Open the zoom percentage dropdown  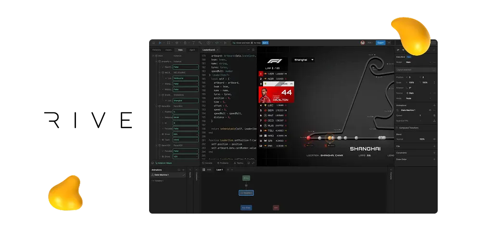[x=370, y=43]
